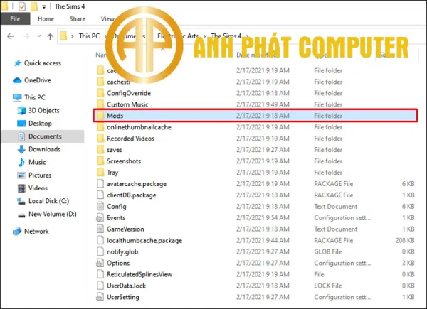Image resolution: width=427 pixels, height=309 pixels.
Task: Open Videos in sidebar
Action: 38,188
